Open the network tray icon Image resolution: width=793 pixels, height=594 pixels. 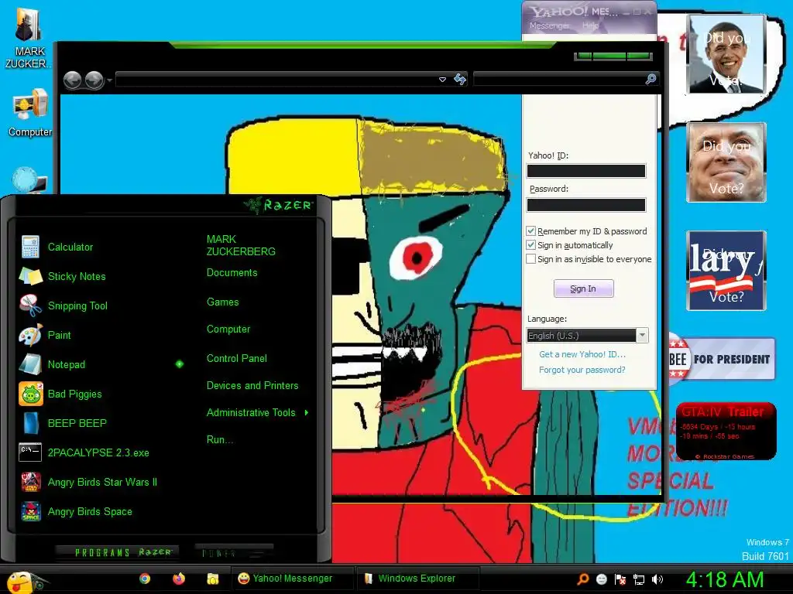[639, 579]
